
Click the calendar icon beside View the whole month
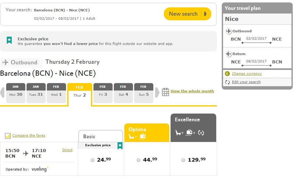(165, 92)
